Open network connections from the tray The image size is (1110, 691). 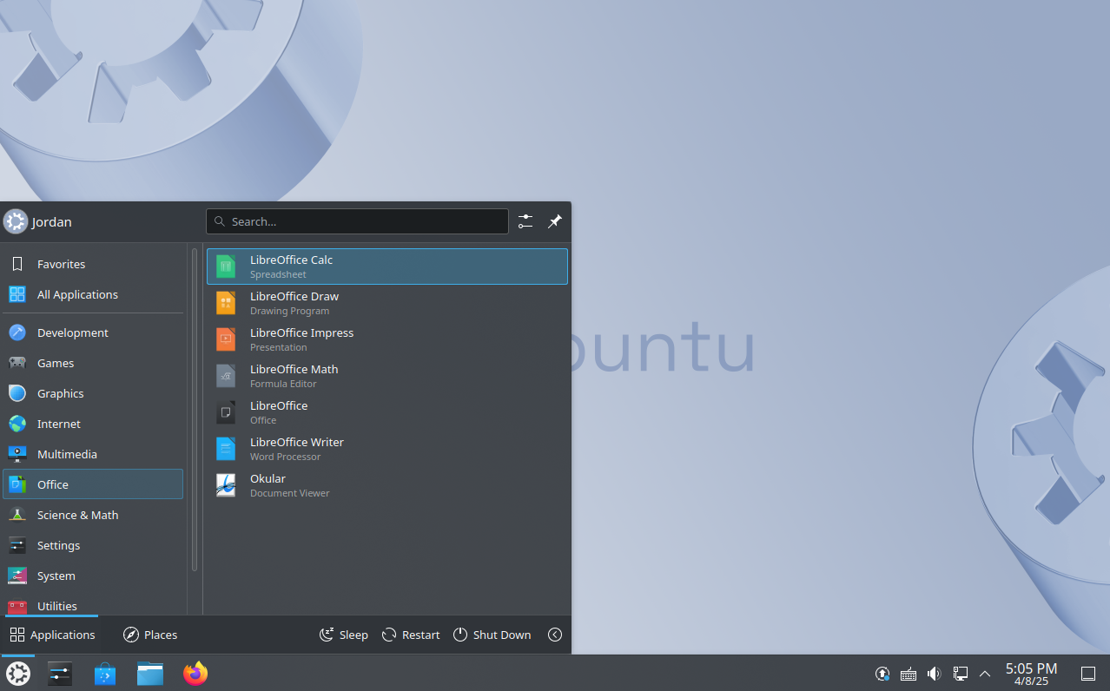(x=960, y=673)
